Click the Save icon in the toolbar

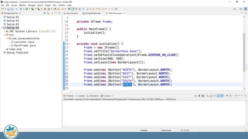(9, 9)
